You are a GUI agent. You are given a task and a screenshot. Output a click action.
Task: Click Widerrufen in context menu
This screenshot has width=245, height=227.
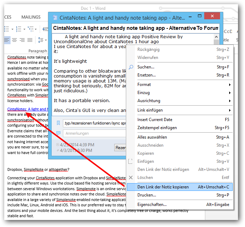click(x=180, y=58)
